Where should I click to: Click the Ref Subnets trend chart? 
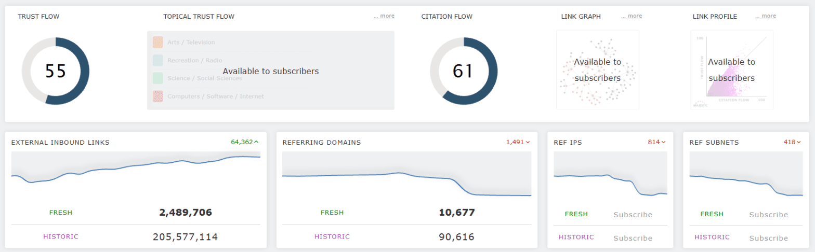point(746,175)
